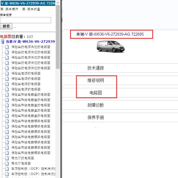Click the left panel vertical scrollbar thumb
Screen dimensions: 178x178
(58, 37)
